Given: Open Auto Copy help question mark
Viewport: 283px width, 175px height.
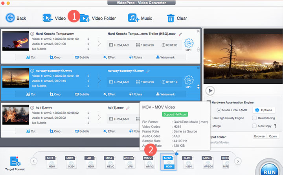Looking at the screenshot, I should click(x=275, y=126).
